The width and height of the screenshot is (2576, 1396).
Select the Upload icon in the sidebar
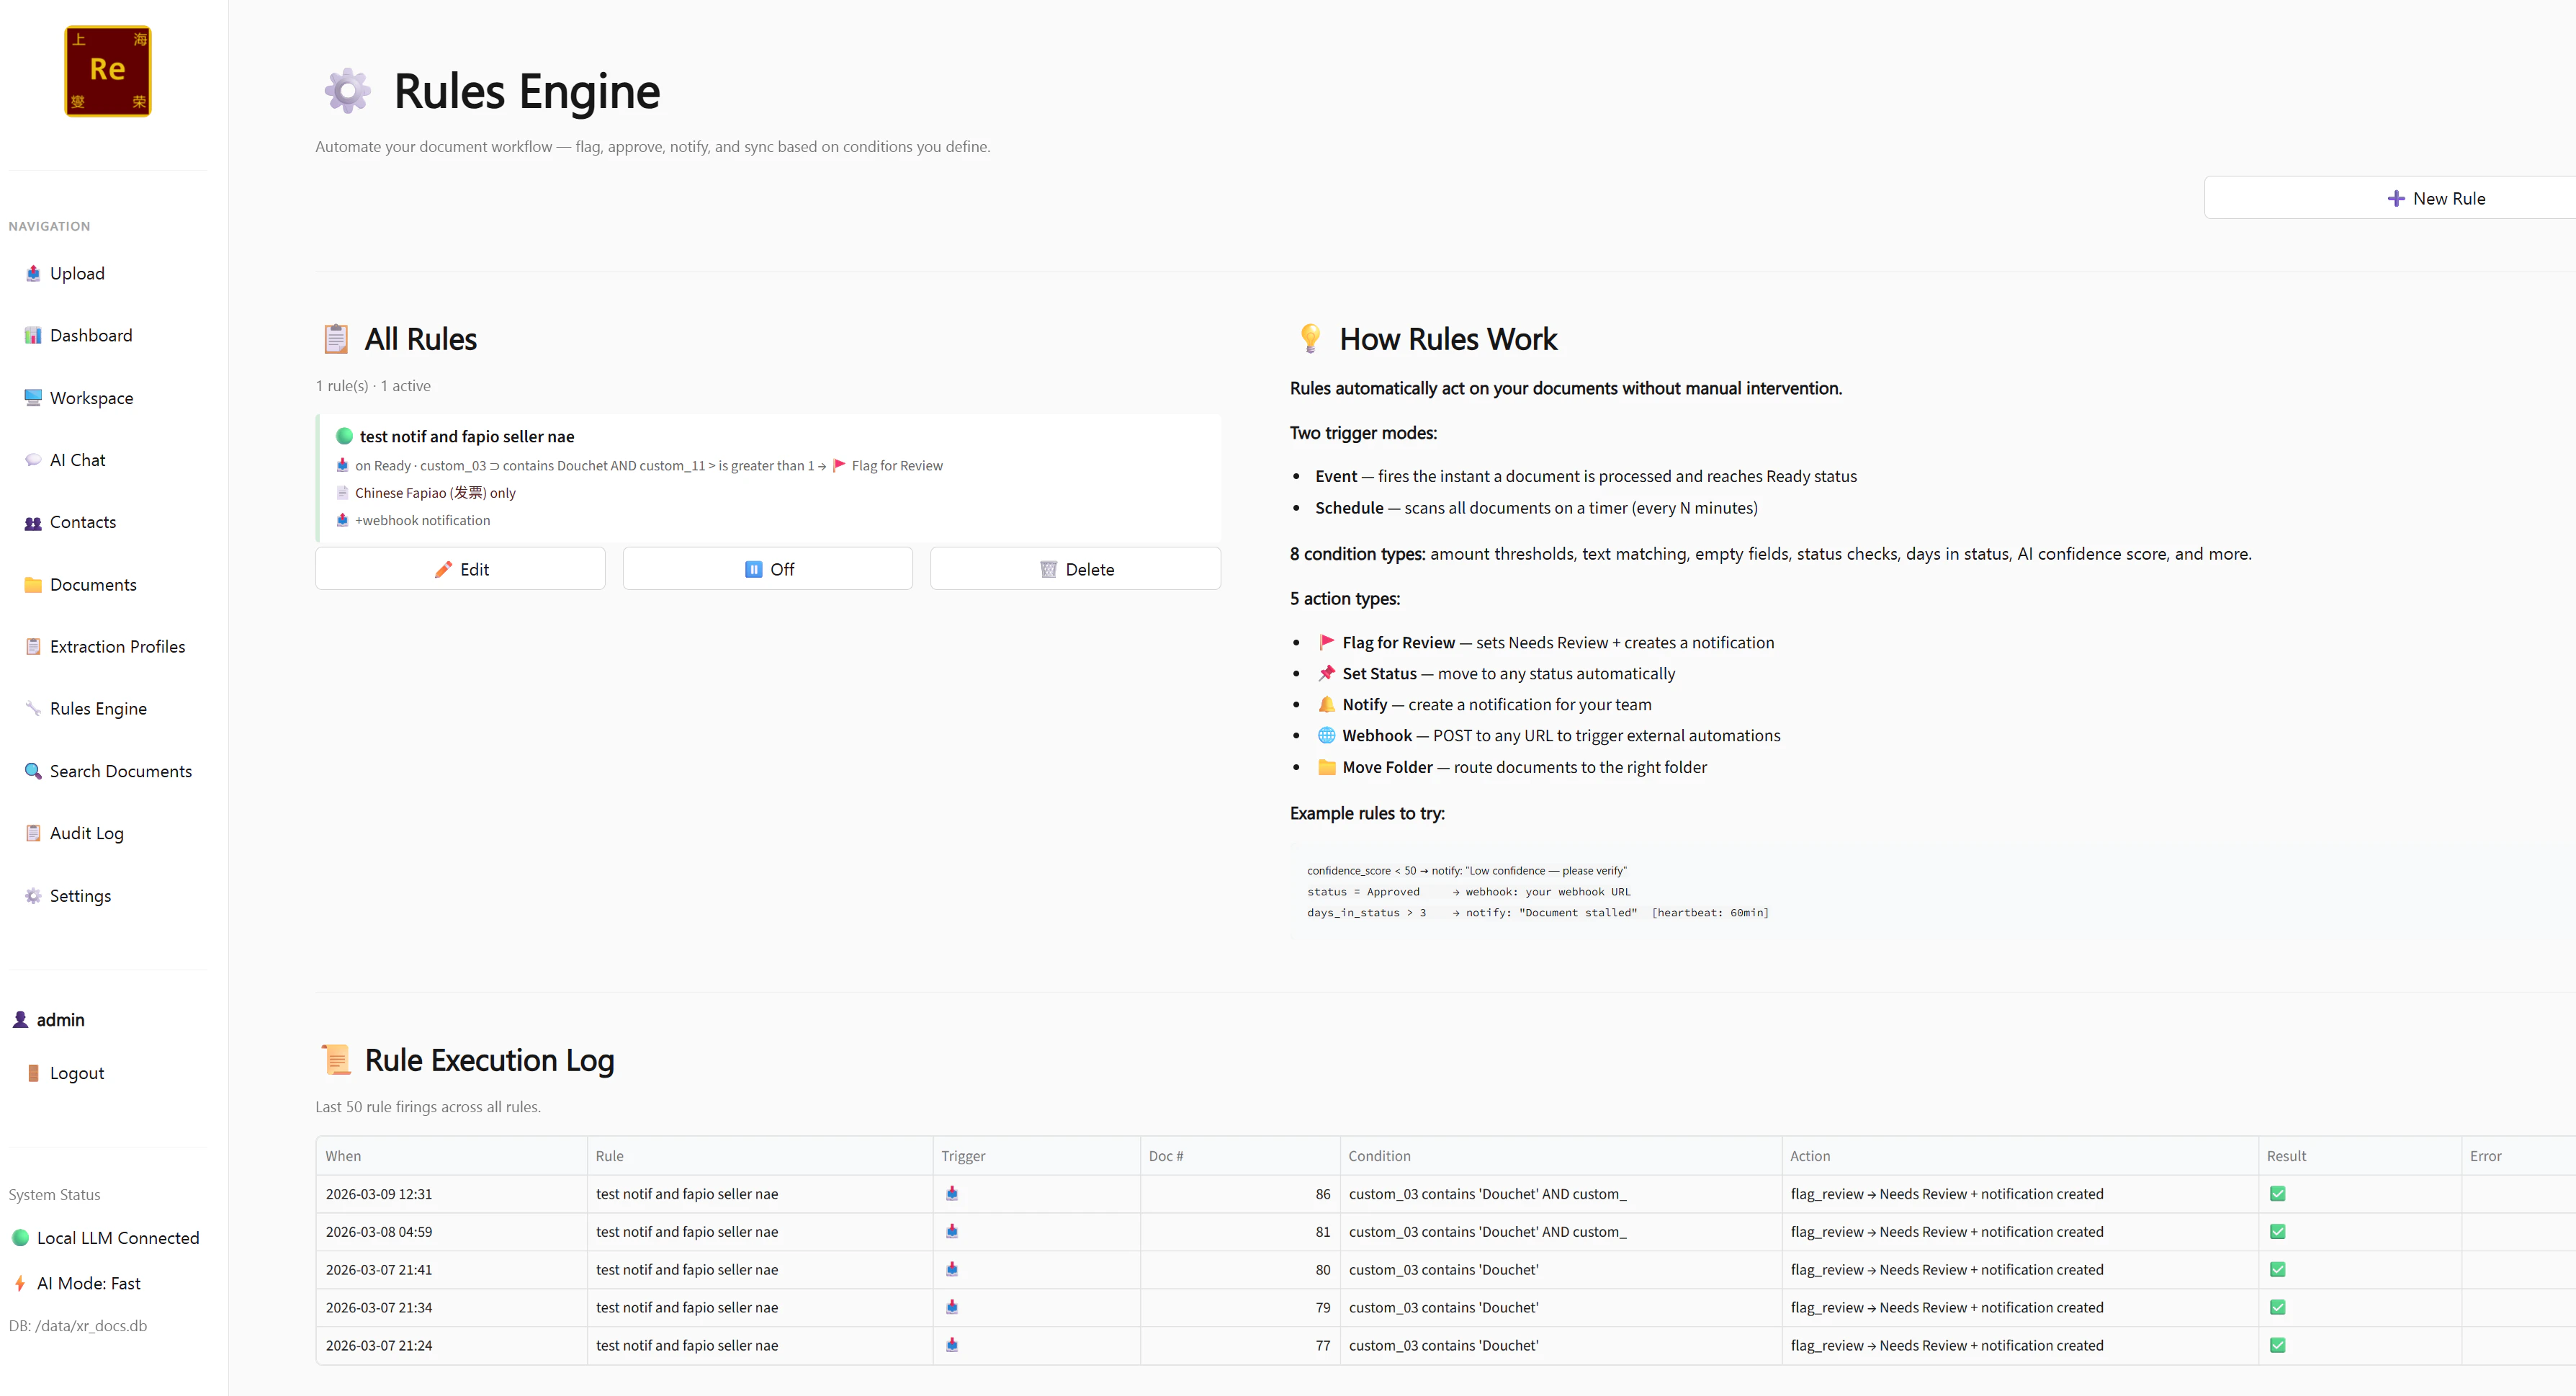pos(33,273)
